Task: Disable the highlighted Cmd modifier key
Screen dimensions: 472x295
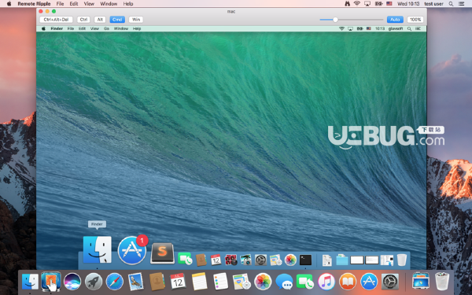Action: 117,20
